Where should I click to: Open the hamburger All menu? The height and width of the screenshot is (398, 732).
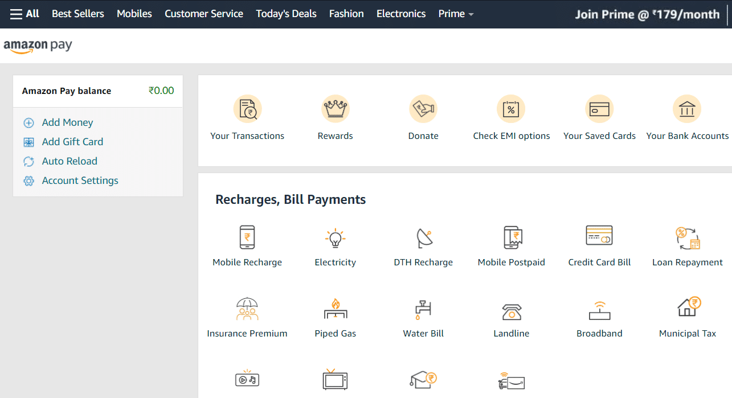[x=24, y=14]
